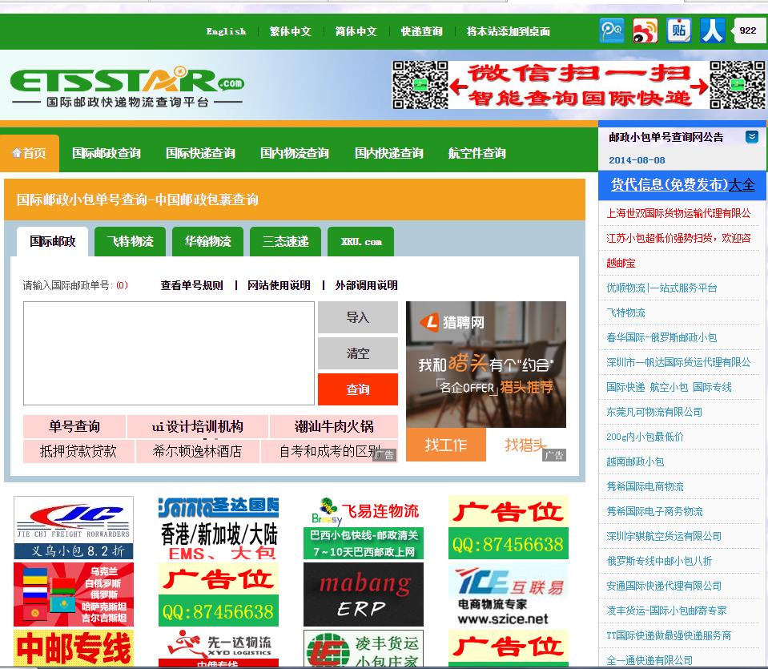768x669 pixels.
Task: Click the 找猎头 button in 猎聘网 ad
Action: tap(525, 445)
